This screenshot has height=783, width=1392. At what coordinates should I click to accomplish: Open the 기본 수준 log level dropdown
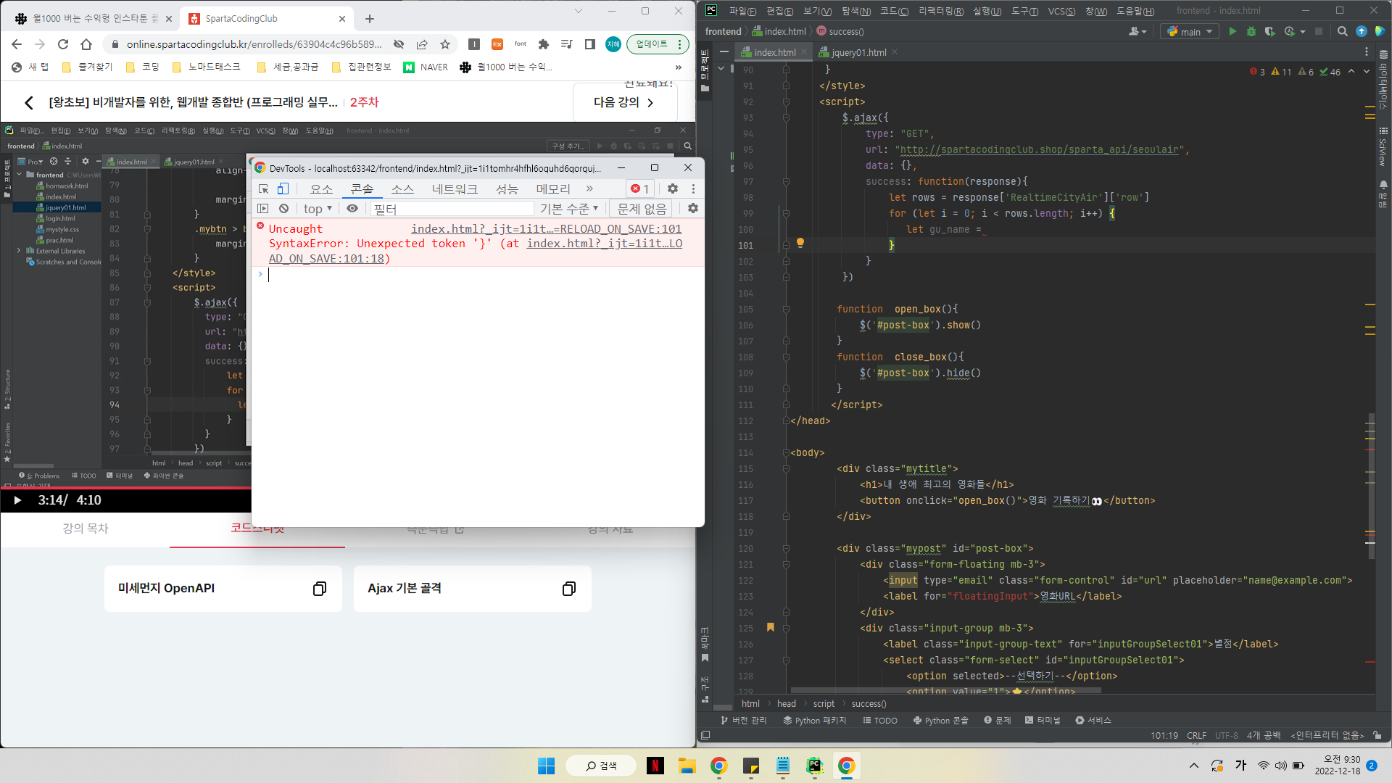(x=569, y=209)
